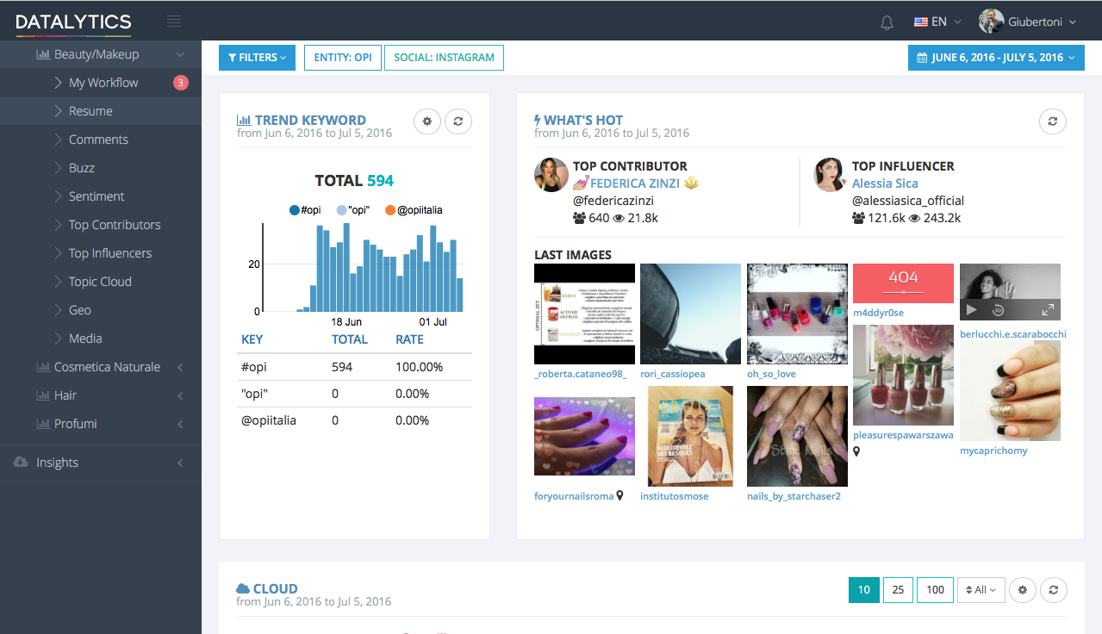This screenshot has height=634, width=1102.
Task: Refresh the Cloud panel
Action: coord(1054,590)
